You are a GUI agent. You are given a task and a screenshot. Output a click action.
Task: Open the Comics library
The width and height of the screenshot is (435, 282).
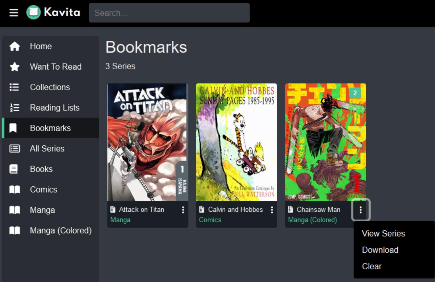pyautogui.click(x=50, y=190)
